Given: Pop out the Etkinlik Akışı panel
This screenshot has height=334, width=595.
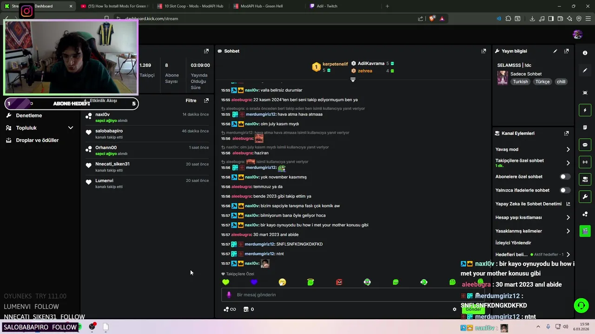Looking at the screenshot, I should (206, 100).
